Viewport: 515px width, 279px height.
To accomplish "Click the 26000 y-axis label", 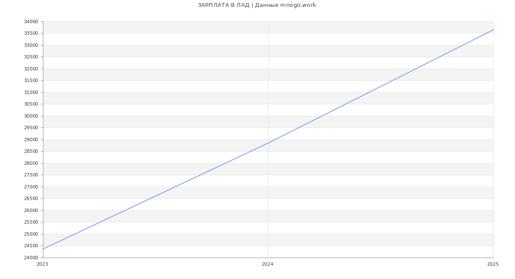I will [31, 210].
